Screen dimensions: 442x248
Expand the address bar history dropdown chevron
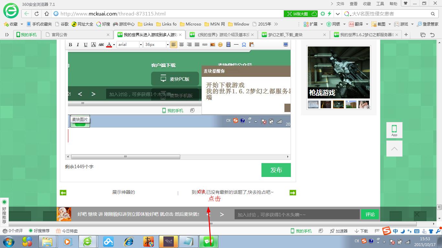(337, 14)
